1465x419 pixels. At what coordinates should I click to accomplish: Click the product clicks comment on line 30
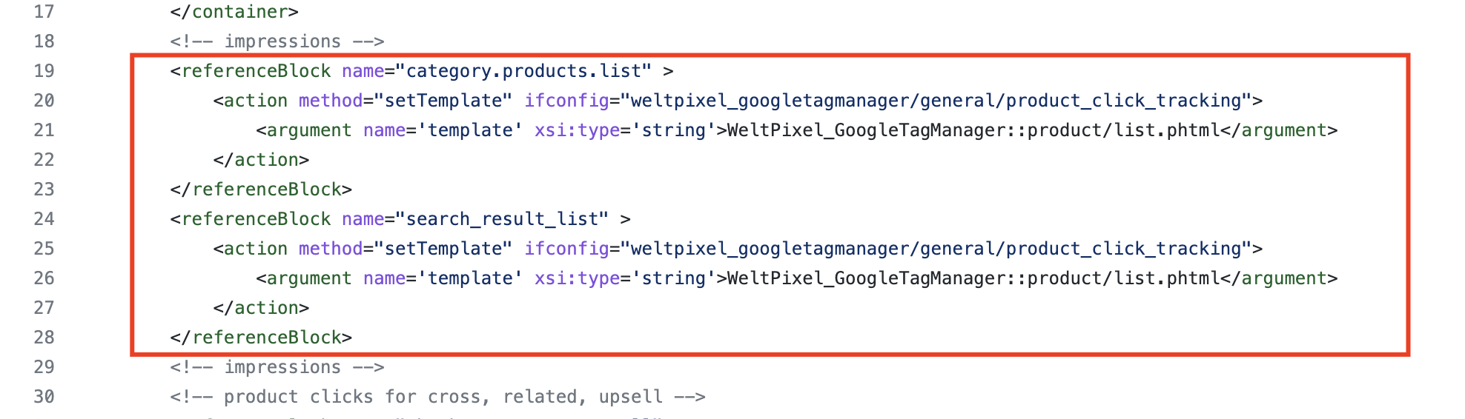point(437,397)
